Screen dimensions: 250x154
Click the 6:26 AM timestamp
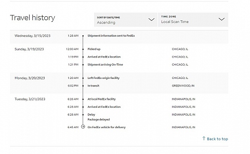[73, 99]
